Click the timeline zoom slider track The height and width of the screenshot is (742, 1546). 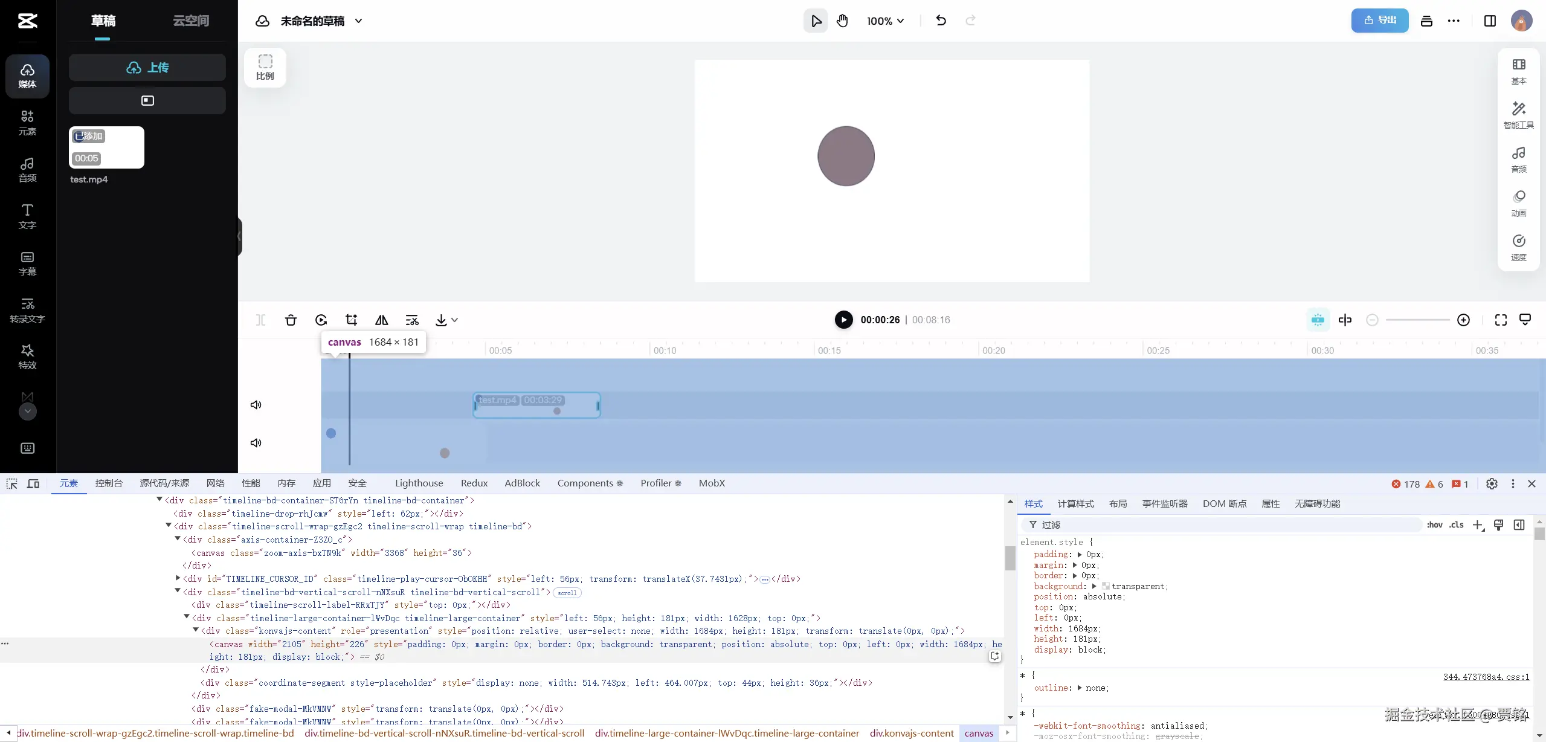[x=1417, y=320]
